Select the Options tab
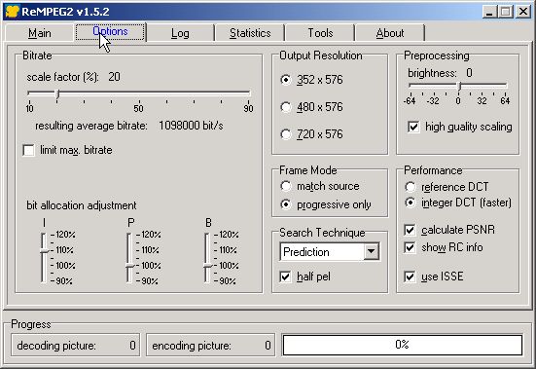The width and height of the screenshot is (536, 369). (x=110, y=32)
